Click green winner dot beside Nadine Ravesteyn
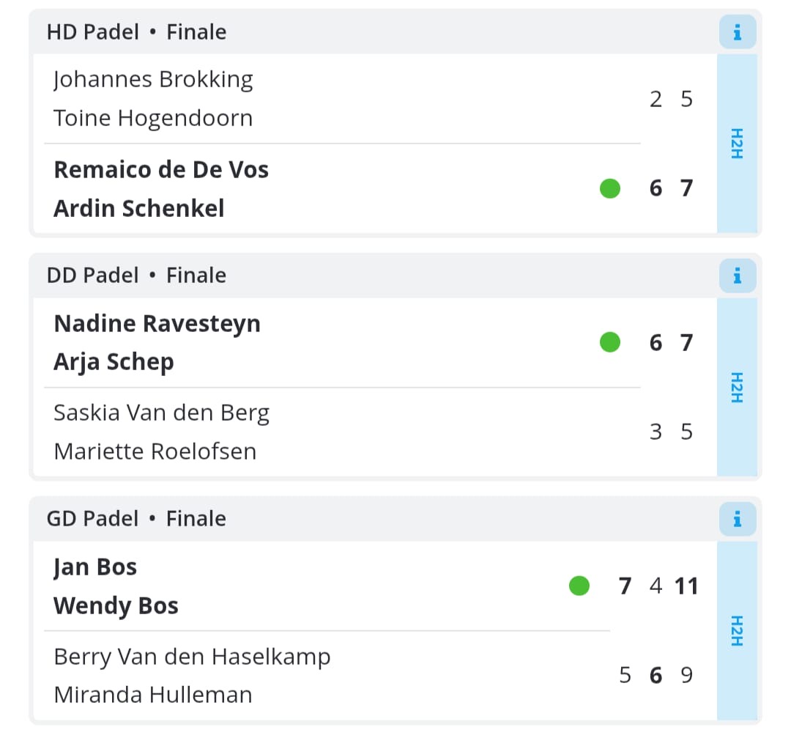Viewport: 791px width, 749px height. pos(609,342)
